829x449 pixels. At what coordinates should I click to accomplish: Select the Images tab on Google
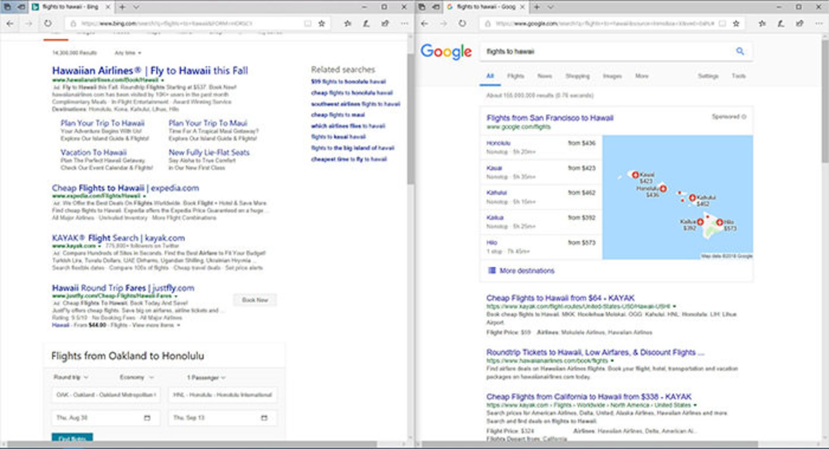point(612,76)
